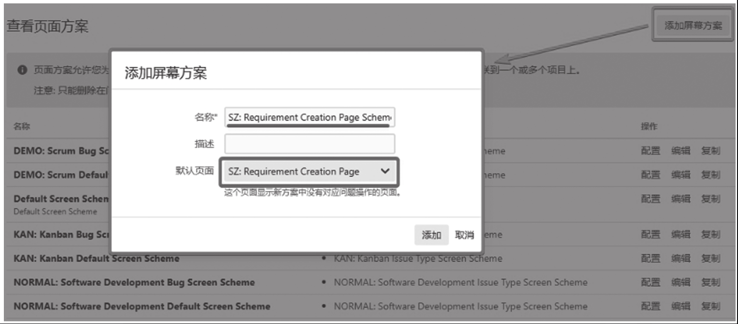Click 复制 for DEMO: Scrum Bug row
This screenshot has height=324, width=738.
(710, 151)
